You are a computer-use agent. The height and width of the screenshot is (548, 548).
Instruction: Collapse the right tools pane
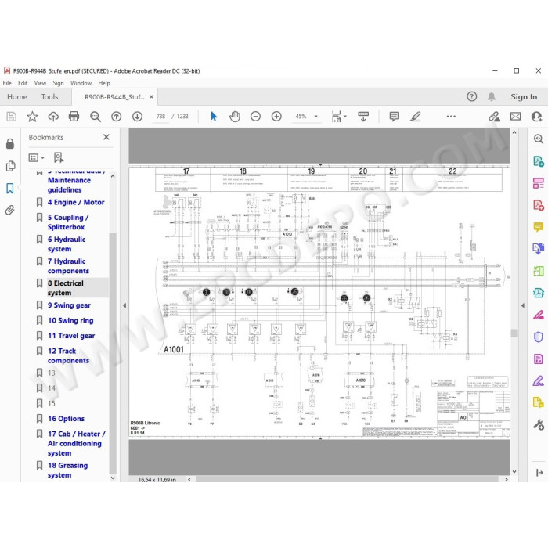[522, 305]
